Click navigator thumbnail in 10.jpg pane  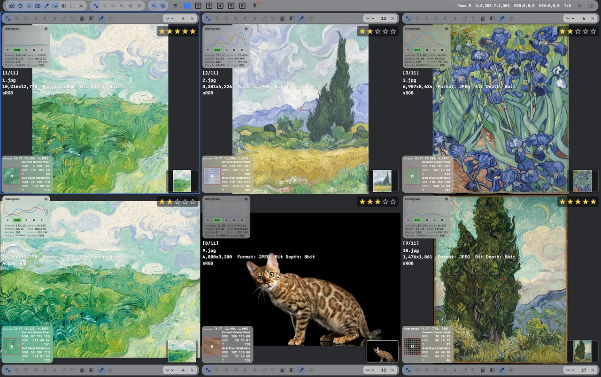(x=583, y=351)
